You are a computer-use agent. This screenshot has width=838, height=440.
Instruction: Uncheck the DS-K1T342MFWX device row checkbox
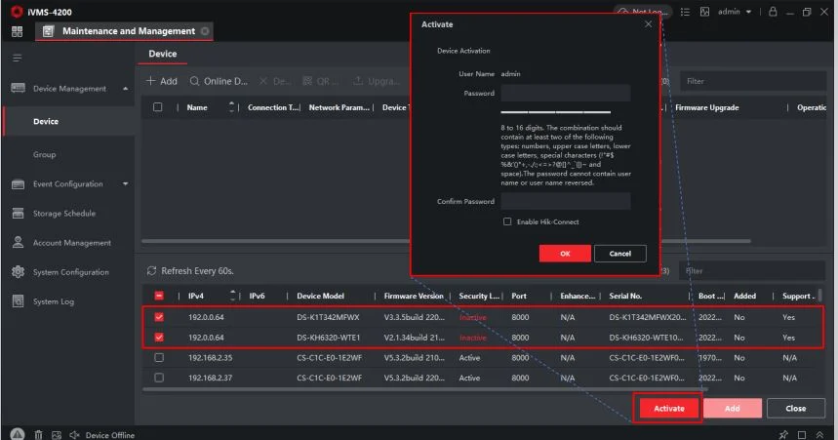coord(159,317)
